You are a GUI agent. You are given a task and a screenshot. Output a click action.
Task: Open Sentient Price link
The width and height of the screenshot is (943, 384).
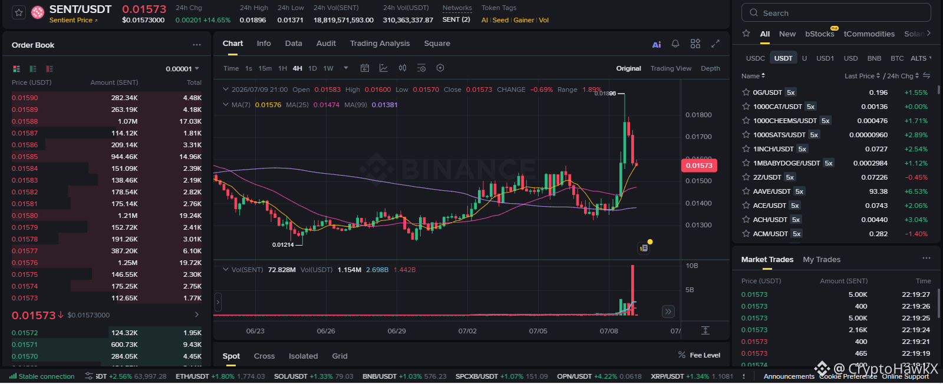click(73, 20)
